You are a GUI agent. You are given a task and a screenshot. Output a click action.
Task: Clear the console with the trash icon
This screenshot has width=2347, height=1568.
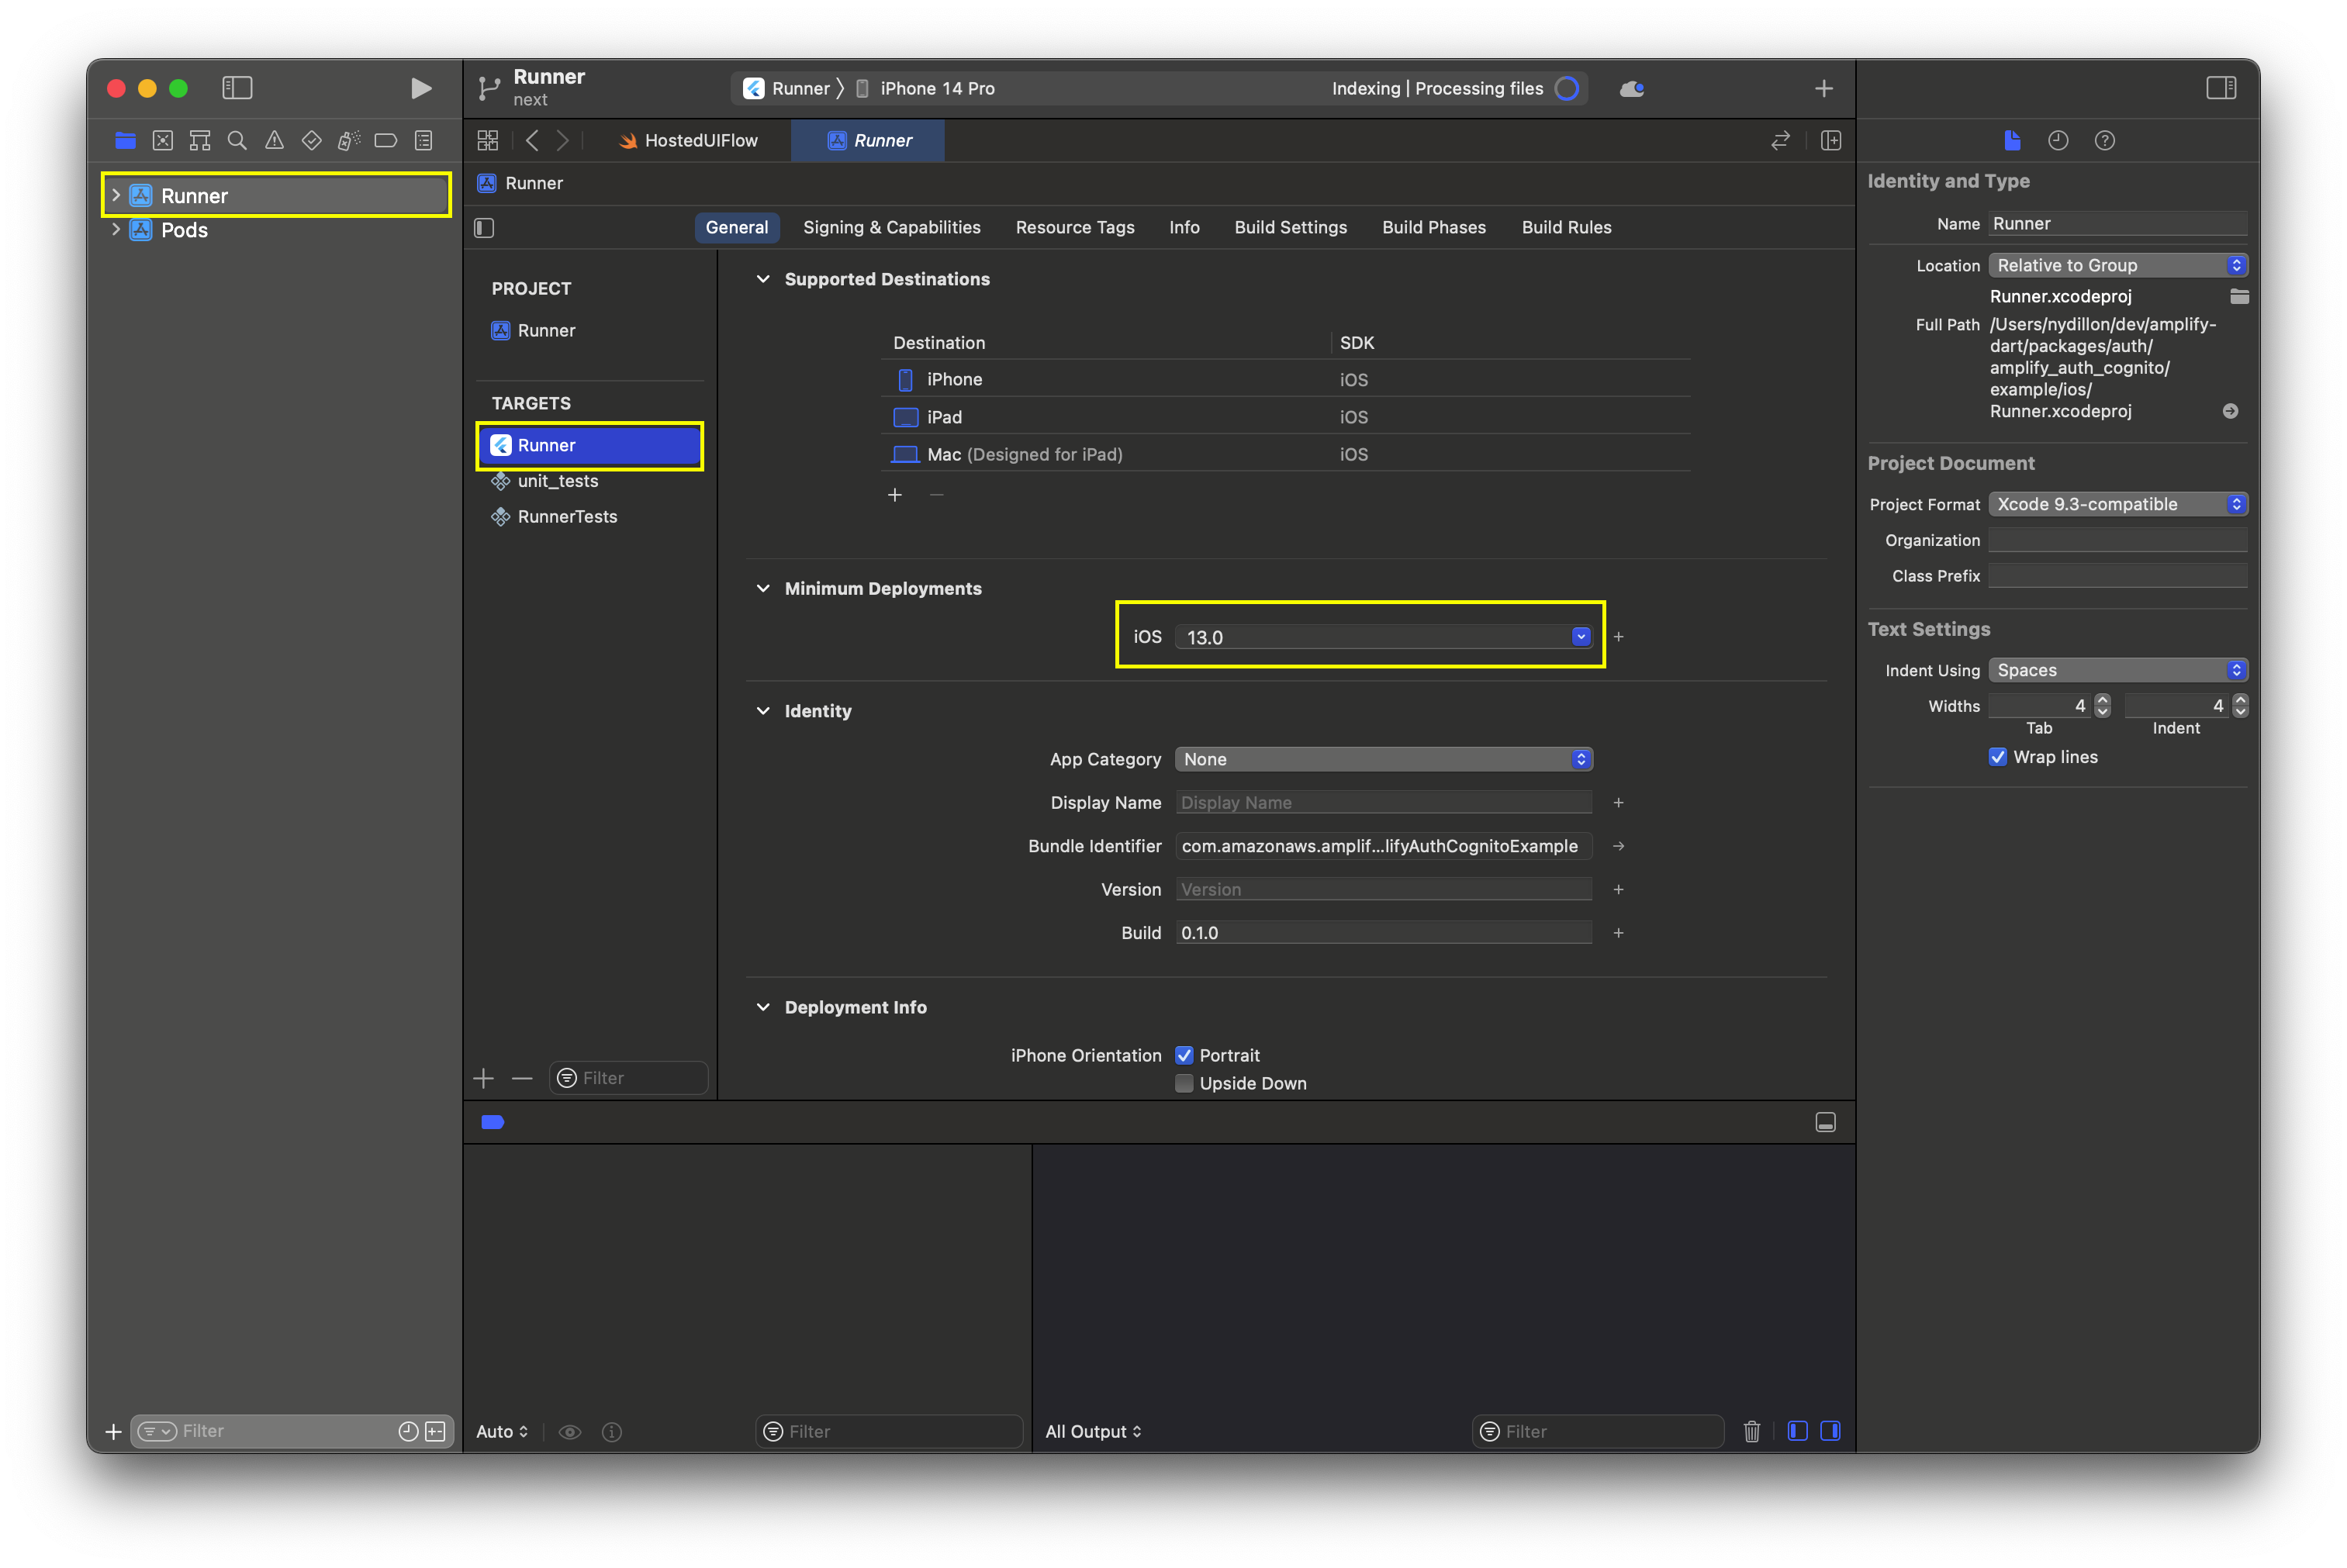click(1752, 1432)
